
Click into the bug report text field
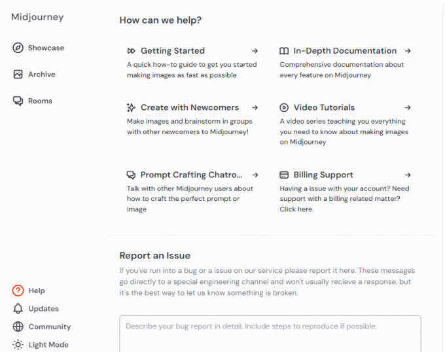click(x=270, y=334)
